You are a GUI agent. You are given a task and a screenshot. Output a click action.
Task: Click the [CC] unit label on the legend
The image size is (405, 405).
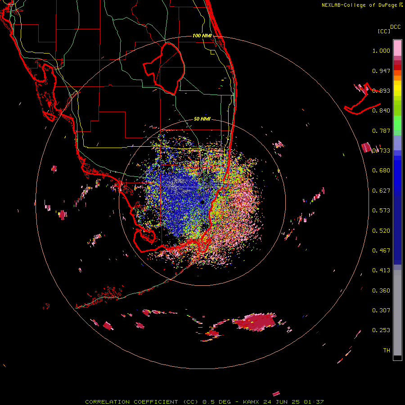tap(384, 31)
